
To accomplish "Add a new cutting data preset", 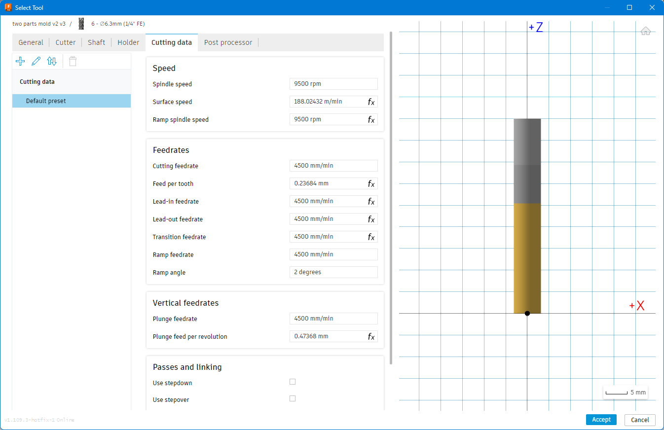I will (20, 61).
